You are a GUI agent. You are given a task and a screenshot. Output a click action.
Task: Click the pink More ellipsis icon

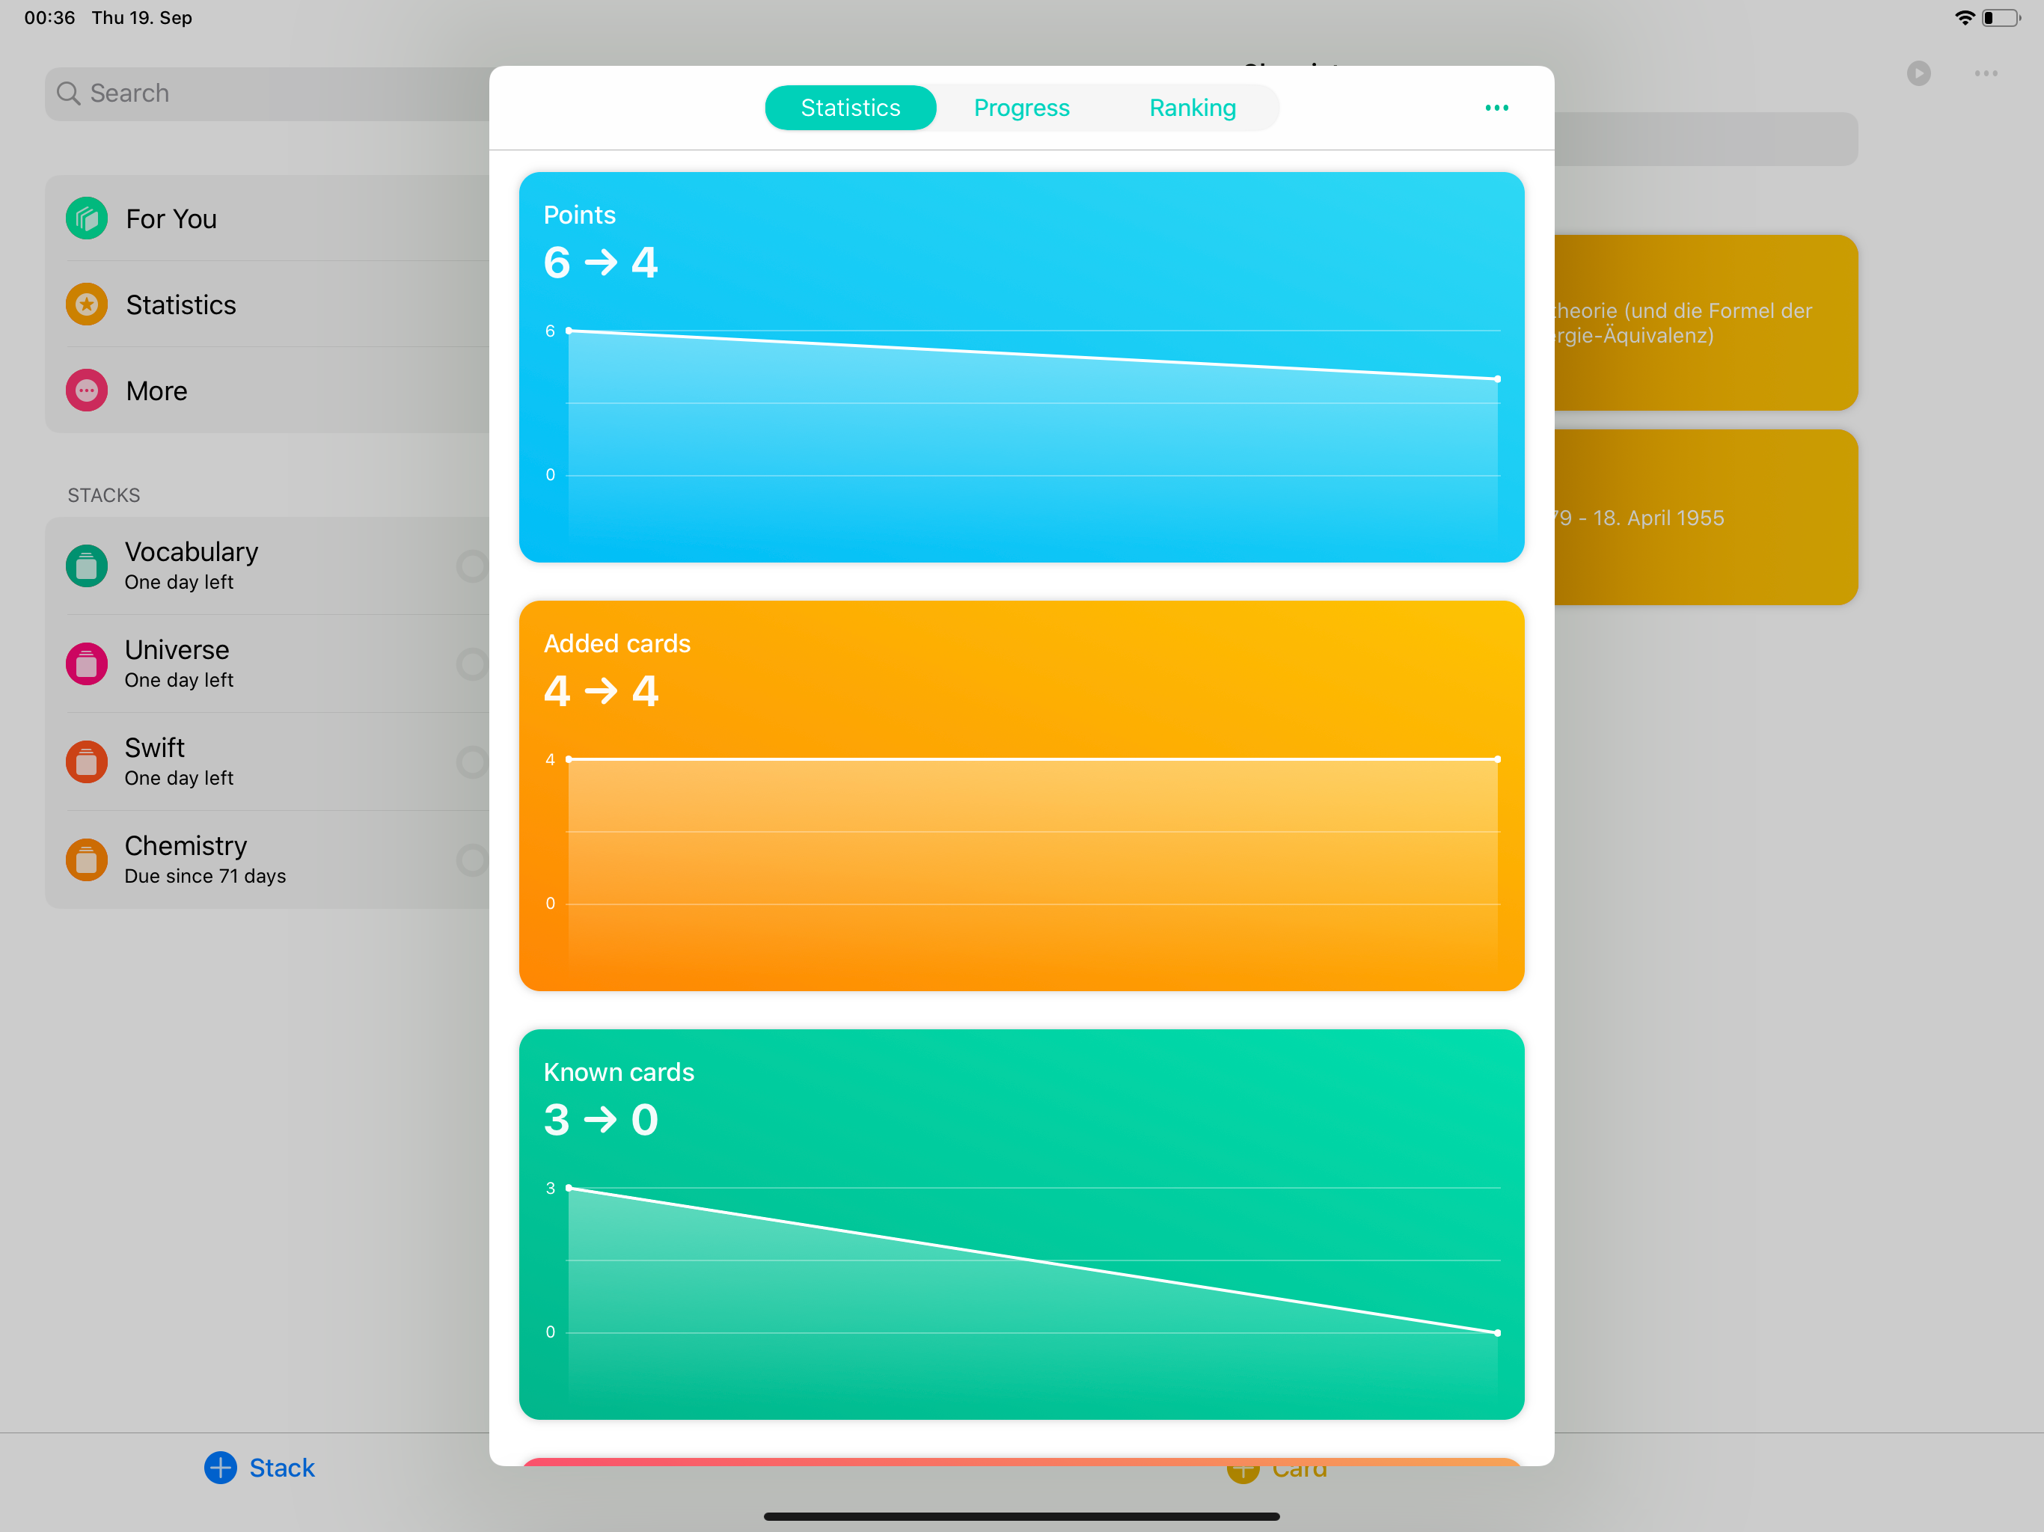coord(86,390)
